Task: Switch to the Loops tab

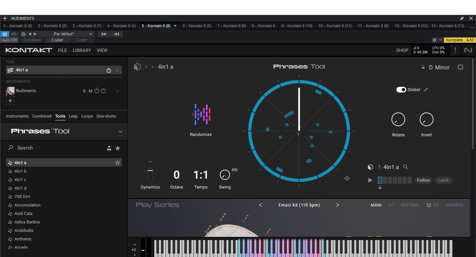Action: pyautogui.click(x=87, y=116)
